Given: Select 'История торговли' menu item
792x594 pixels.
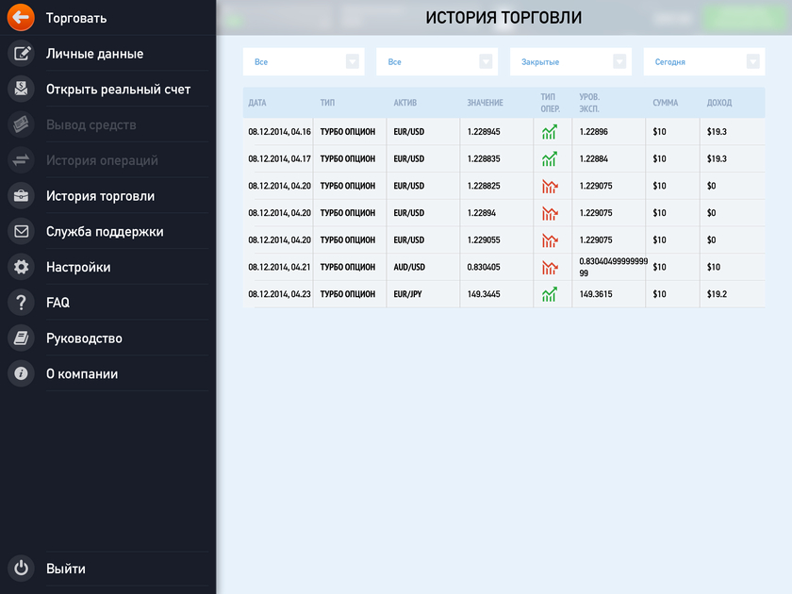Looking at the screenshot, I should pyautogui.click(x=100, y=196).
